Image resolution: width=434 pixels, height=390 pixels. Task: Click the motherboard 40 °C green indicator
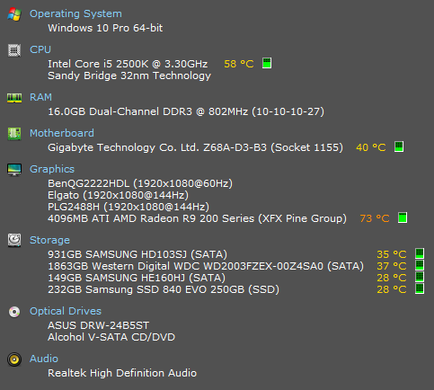[x=399, y=146]
